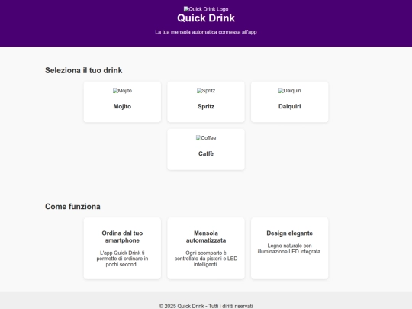Click footer "© 2025 Quick Drink - Tutti i diritti riservati"
The height and width of the screenshot is (309, 412).
pyautogui.click(x=206, y=306)
